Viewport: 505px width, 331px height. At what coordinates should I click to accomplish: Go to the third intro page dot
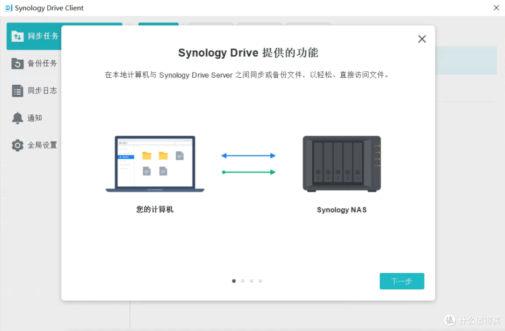(x=252, y=281)
